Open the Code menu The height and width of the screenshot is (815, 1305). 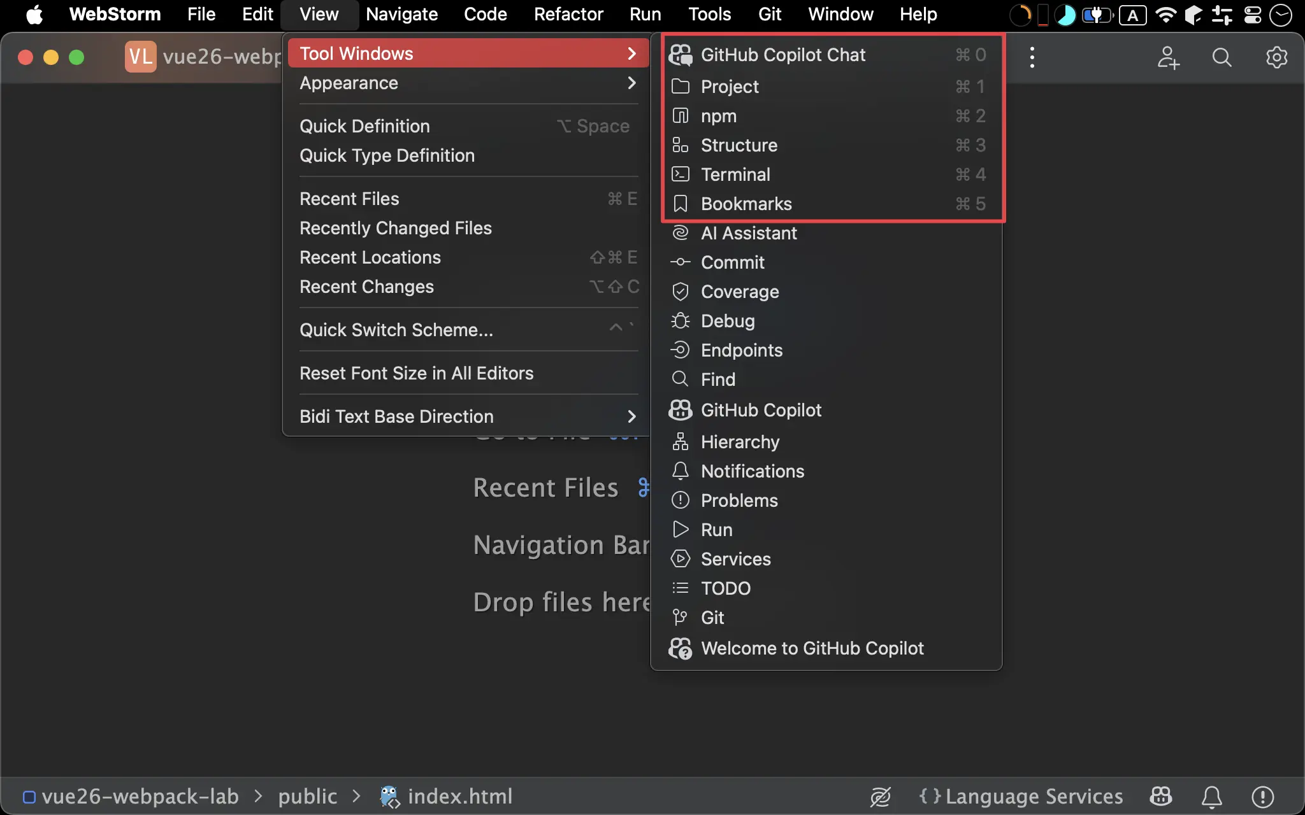[485, 14]
